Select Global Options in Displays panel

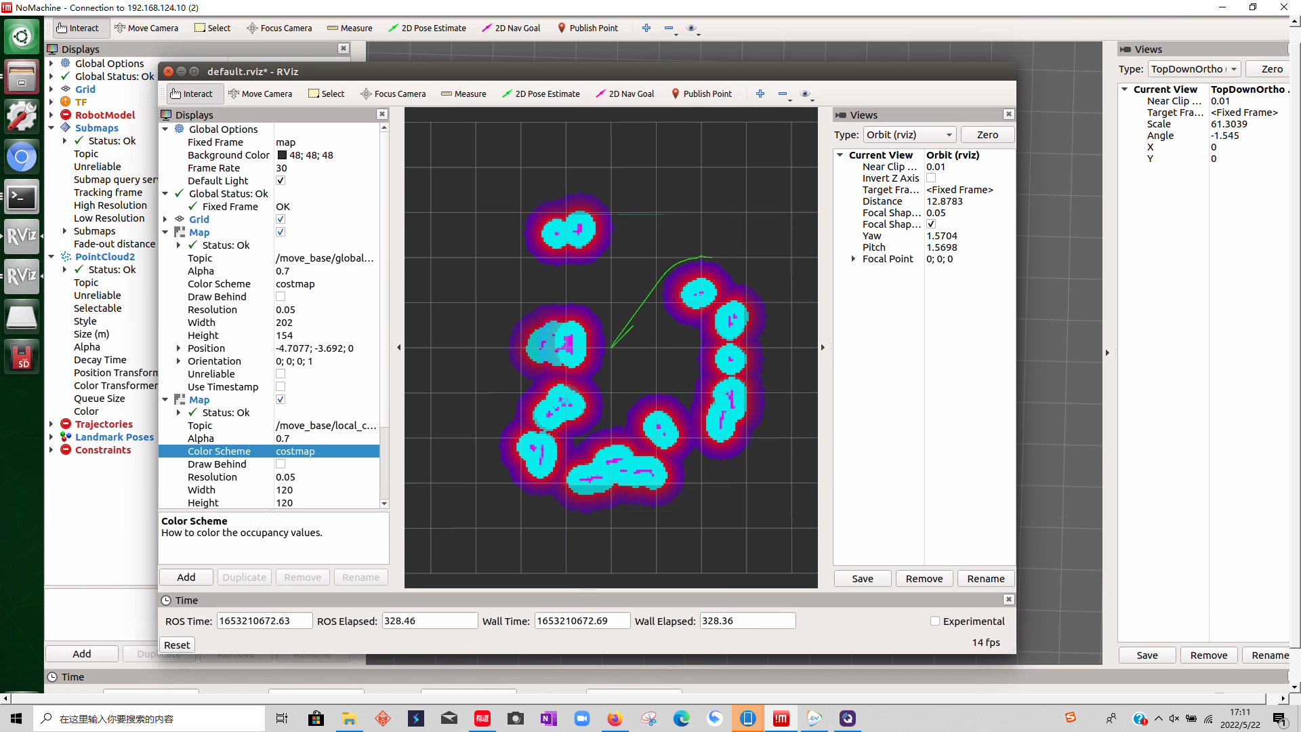click(222, 128)
